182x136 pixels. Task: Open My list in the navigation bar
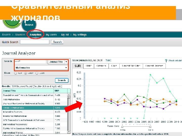pos(65,35)
